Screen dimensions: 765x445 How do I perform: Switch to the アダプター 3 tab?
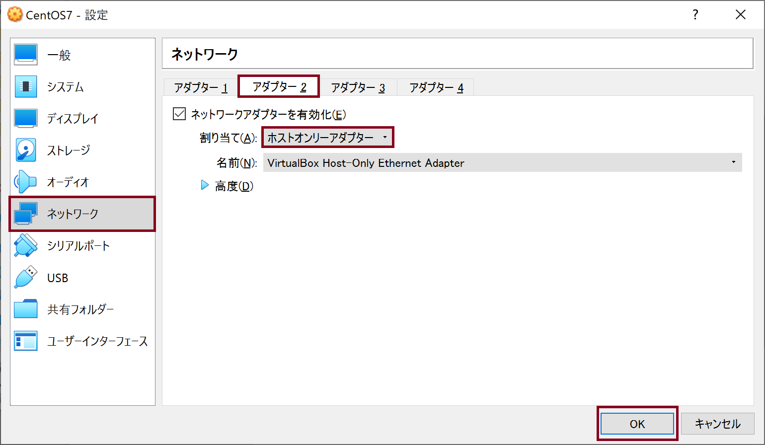tap(358, 86)
